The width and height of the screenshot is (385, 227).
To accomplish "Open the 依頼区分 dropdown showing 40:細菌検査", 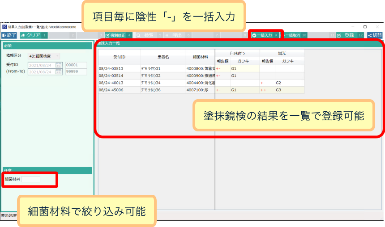I will (44, 56).
